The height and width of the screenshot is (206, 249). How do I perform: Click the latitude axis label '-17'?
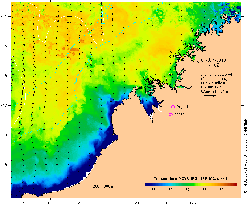click(x=4, y=105)
